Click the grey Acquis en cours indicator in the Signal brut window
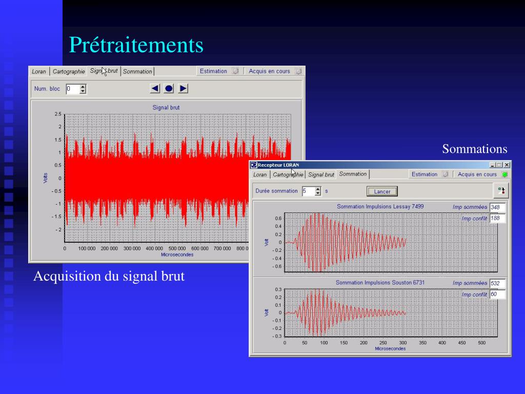 298,71
